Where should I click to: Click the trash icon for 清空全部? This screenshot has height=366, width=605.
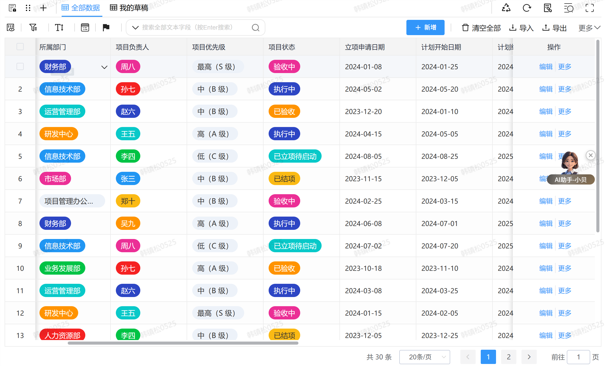point(465,27)
